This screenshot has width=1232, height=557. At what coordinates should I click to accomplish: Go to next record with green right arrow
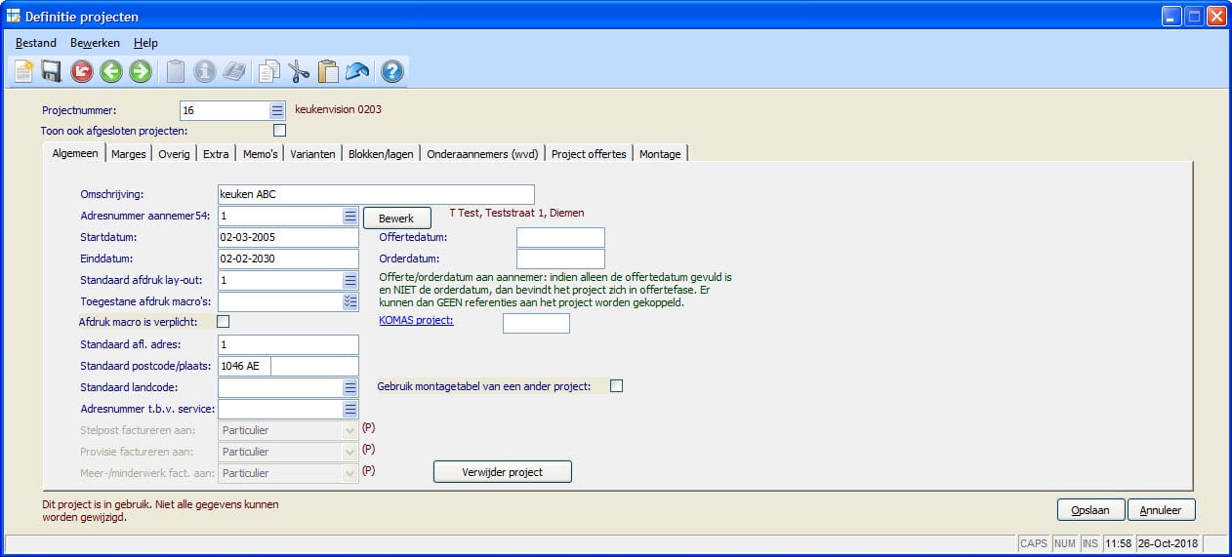click(x=140, y=70)
